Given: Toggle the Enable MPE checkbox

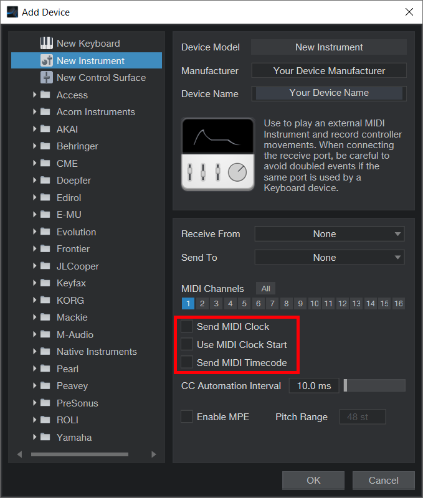Looking at the screenshot, I should [187, 416].
